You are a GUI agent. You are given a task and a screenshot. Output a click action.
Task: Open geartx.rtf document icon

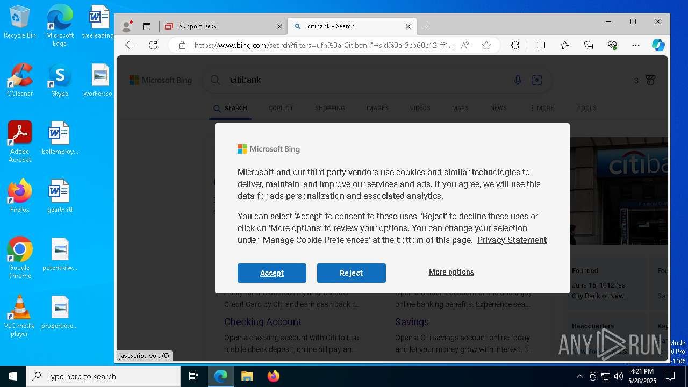coord(60,196)
